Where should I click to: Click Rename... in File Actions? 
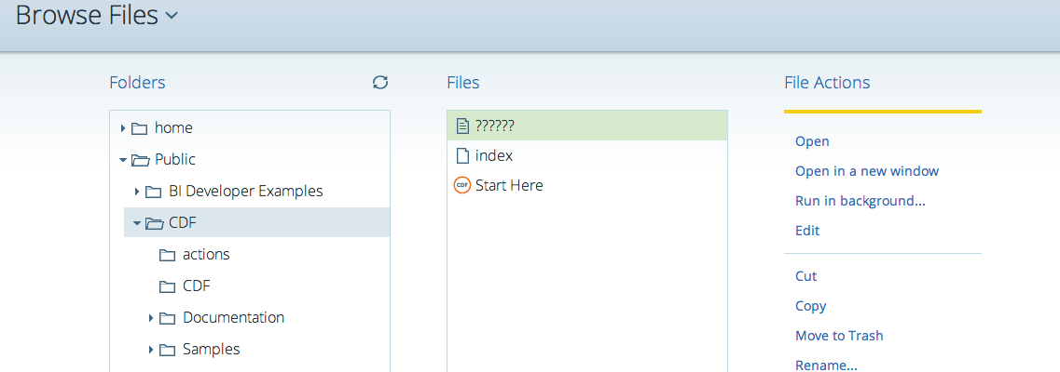827,365
